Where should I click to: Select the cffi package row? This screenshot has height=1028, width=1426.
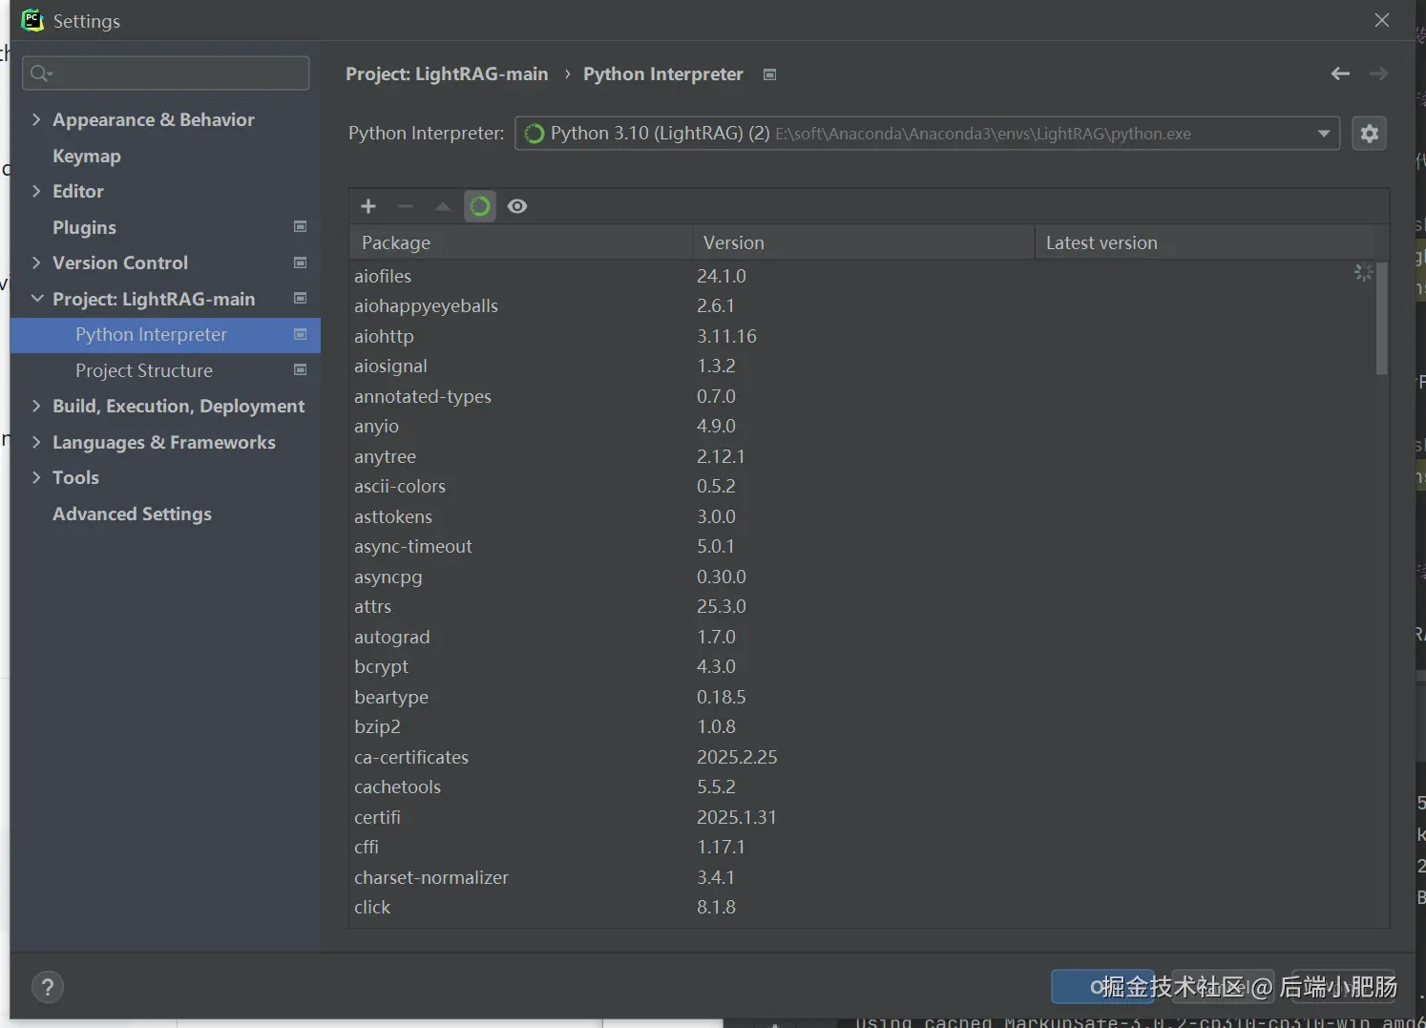coord(863,847)
